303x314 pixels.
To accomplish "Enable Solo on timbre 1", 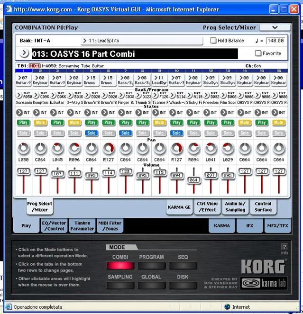I will pyautogui.click(x=23, y=133).
